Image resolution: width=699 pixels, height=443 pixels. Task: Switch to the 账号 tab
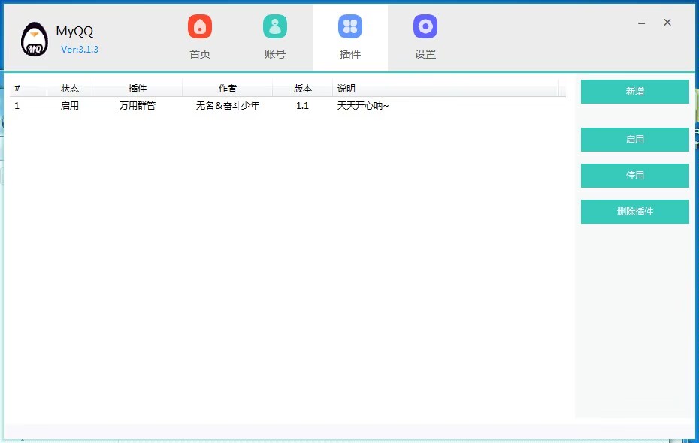pos(274,37)
